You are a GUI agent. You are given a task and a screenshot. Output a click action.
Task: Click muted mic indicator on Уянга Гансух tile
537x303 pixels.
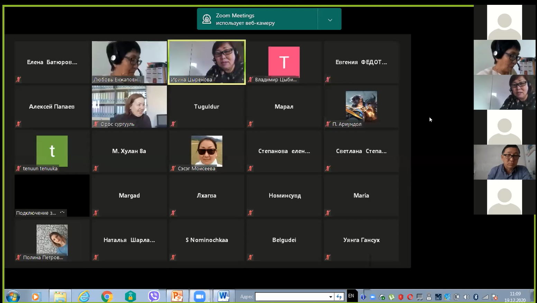328,257
